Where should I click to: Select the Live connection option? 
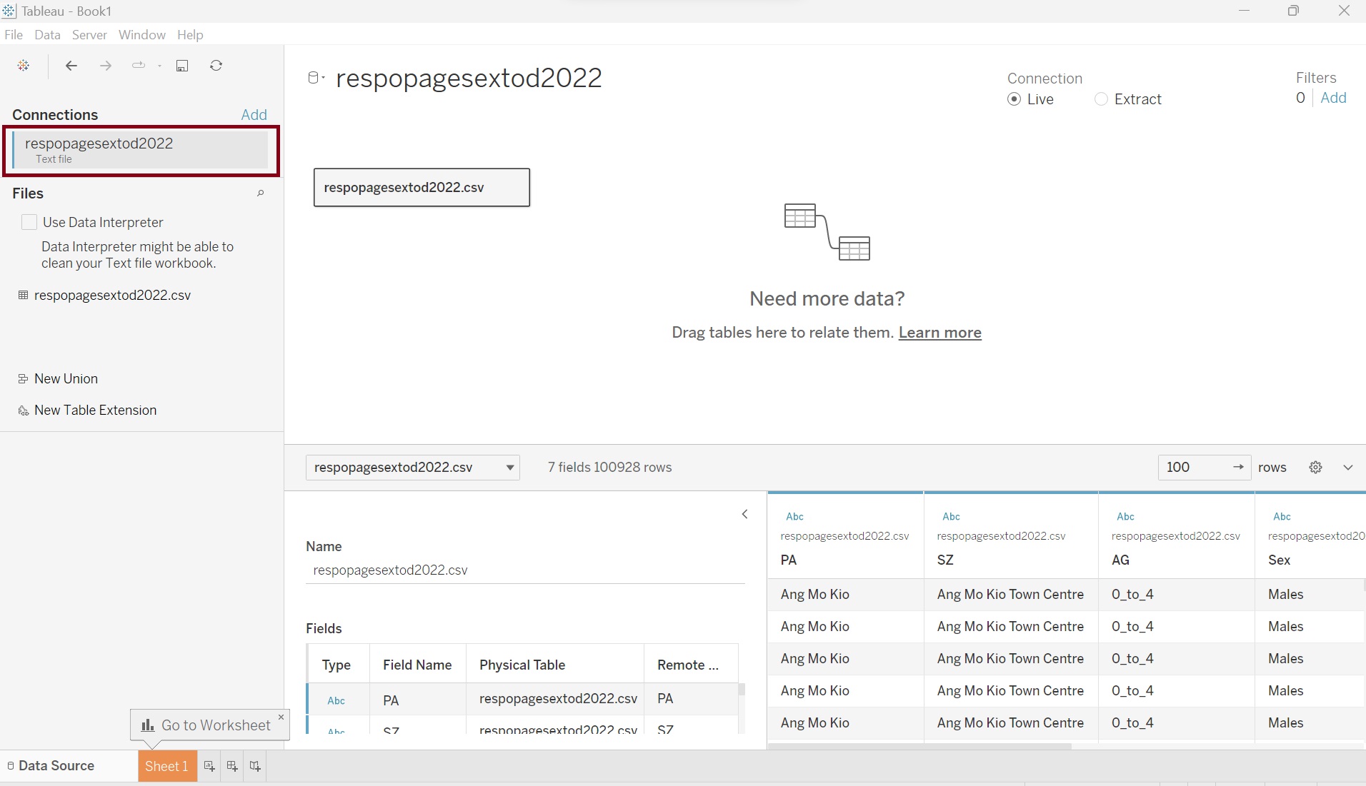coord(1014,99)
